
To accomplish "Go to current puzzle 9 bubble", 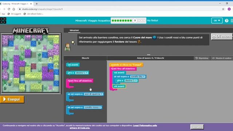I will coord(135,20).
